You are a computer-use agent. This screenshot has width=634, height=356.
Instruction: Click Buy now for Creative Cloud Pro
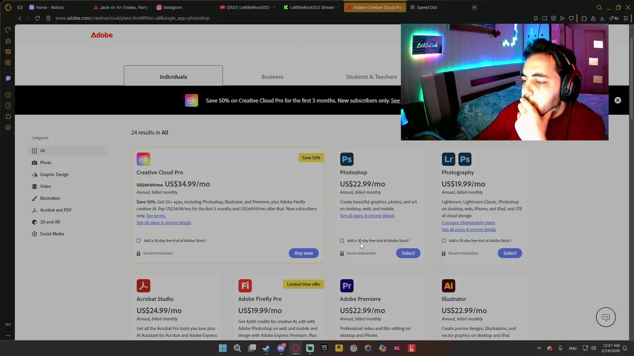[304, 253]
